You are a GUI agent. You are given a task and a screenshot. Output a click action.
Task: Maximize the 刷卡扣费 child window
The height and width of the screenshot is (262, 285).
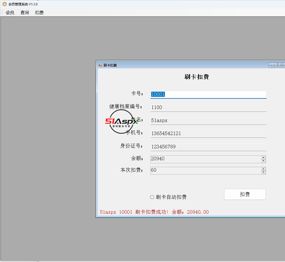(281, 65)
